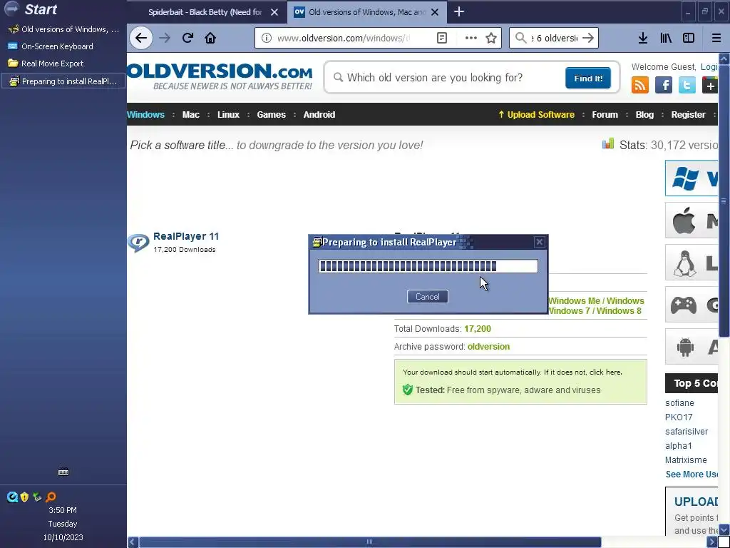Open the Forum link
Image resolution: width=730 pixels, height=548 pixels.
tap(605, 115)
